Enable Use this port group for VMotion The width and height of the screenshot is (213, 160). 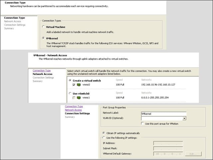point(142,123)
